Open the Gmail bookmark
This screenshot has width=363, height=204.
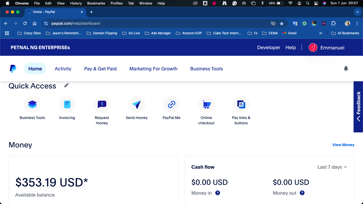click(x=289, y=33)
